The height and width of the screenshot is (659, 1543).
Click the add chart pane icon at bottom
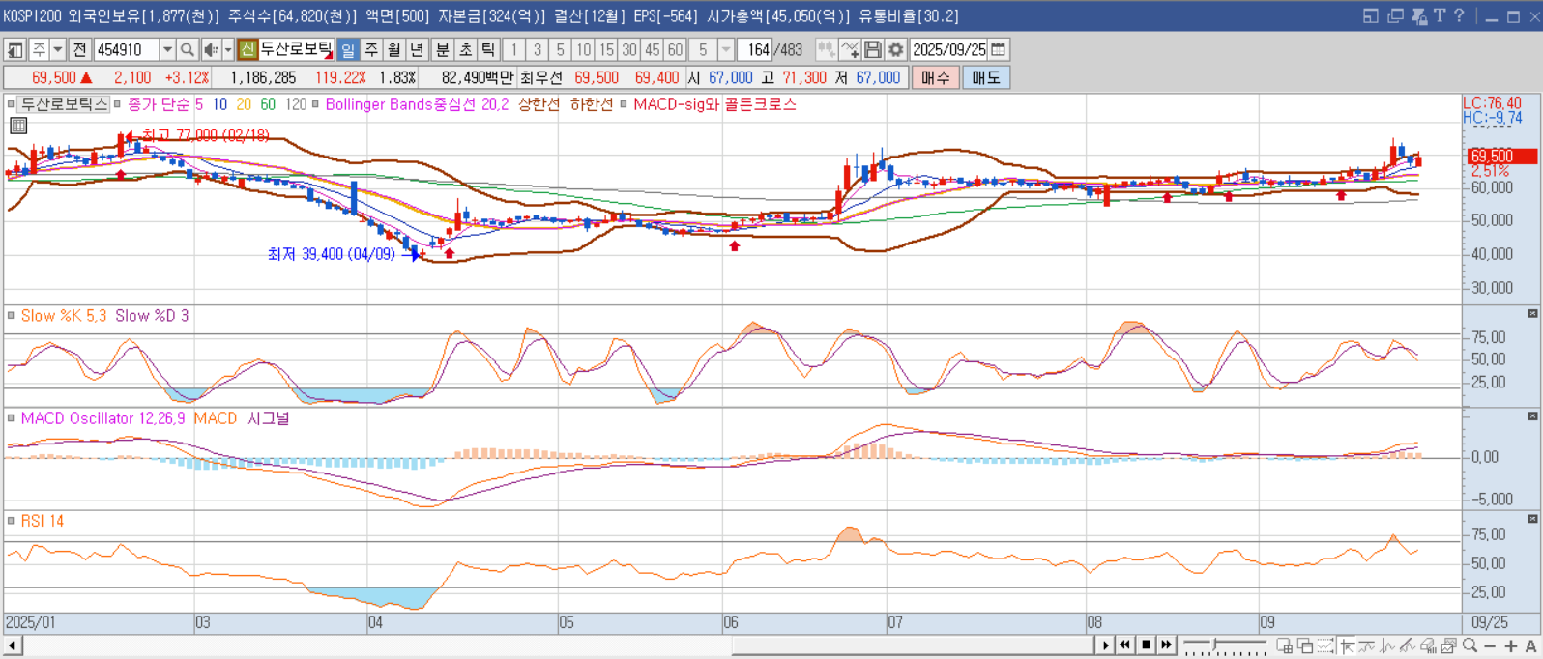(x=1285, y=645)
